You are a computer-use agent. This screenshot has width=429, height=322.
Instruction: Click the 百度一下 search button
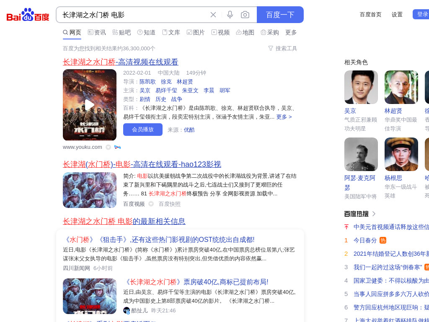tap(280, 15)
